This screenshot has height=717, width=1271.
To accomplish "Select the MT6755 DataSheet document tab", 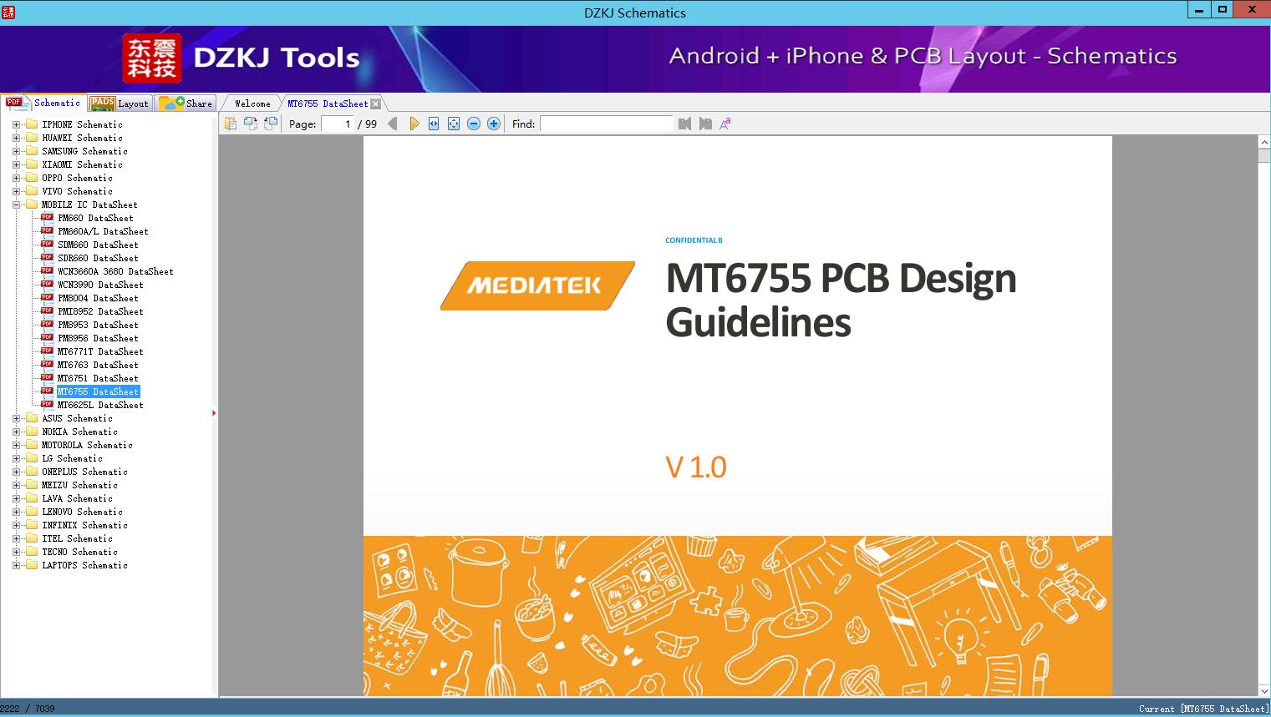I will pos(328,104).
